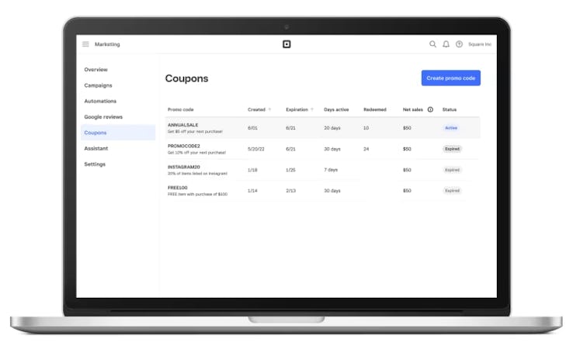Viewport: 580px width, 349px height.
Task: Click the Promo code column header
Action: pos(180,109)
